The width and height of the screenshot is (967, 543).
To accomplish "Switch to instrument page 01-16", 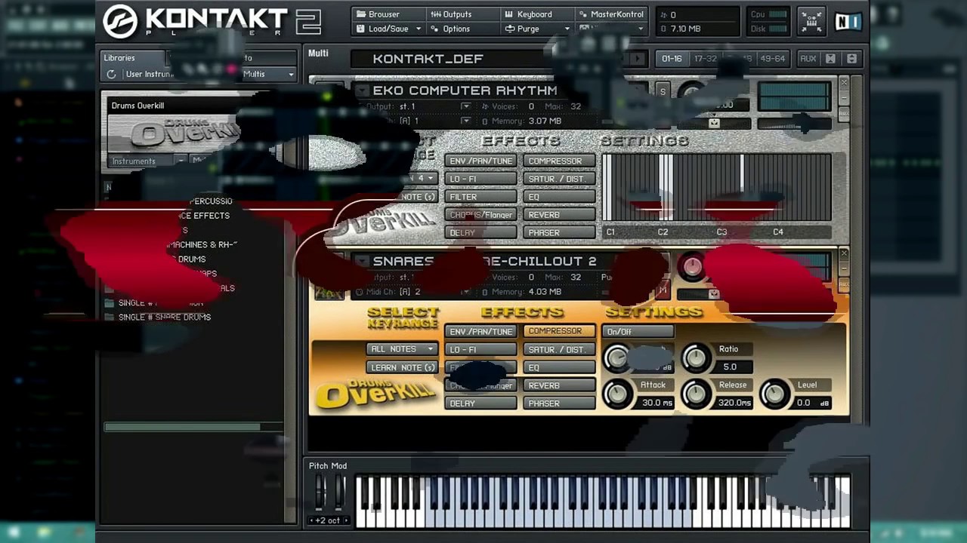I will pyautogui.click(x=672, y=59).
